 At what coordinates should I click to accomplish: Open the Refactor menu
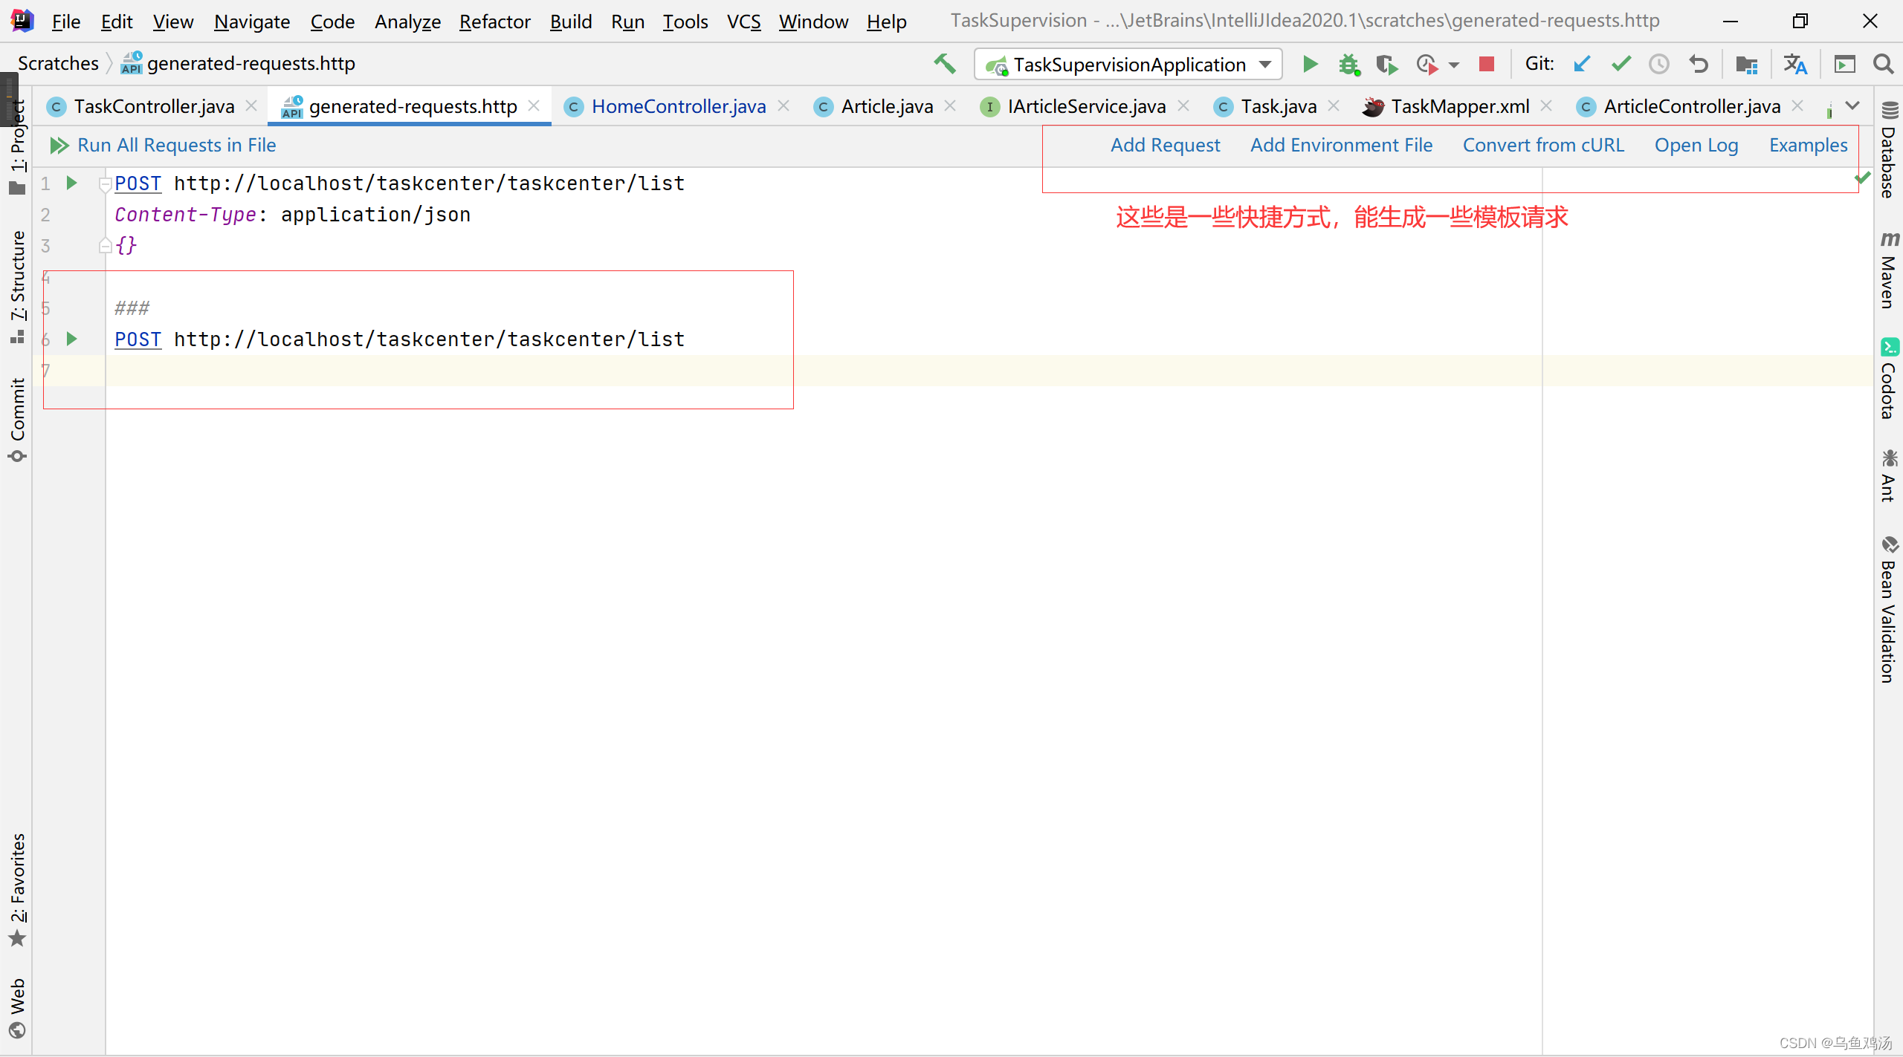pos(494,22)
